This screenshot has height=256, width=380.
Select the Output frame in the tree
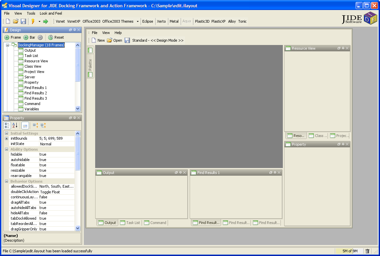pyautogui.click(x=27, y=50)
